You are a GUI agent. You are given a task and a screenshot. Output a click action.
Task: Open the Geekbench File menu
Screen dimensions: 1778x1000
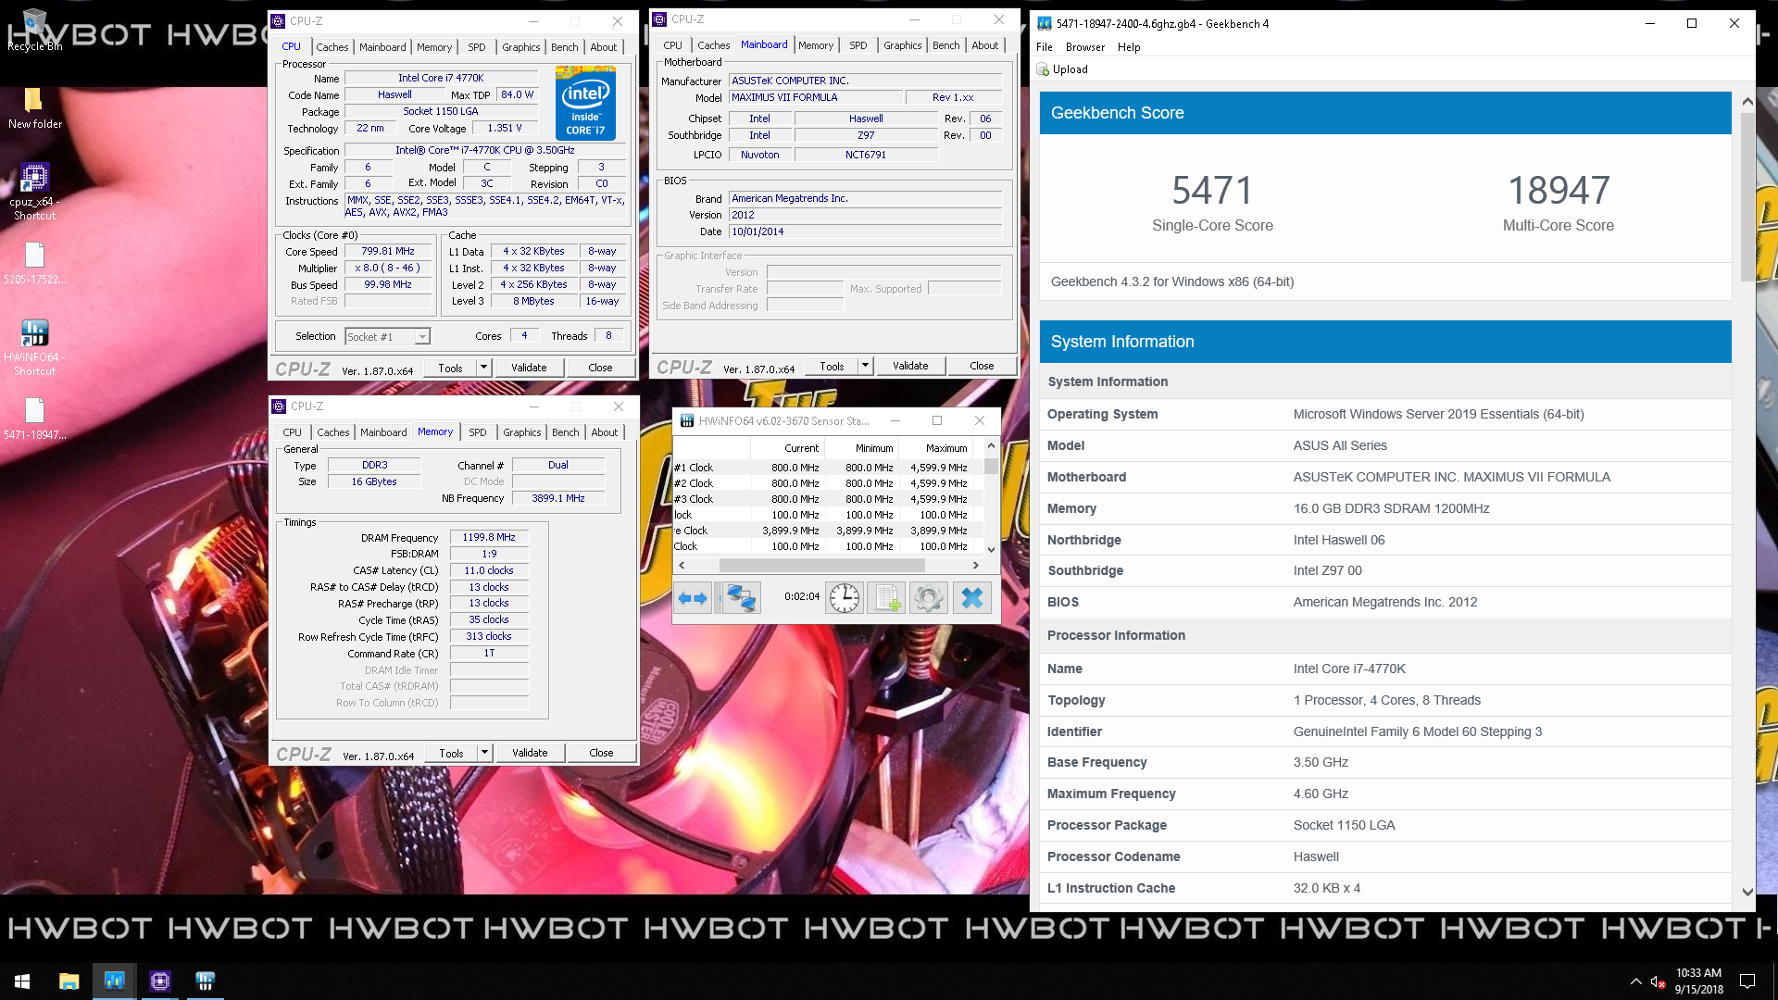(x=1045, y=47)
